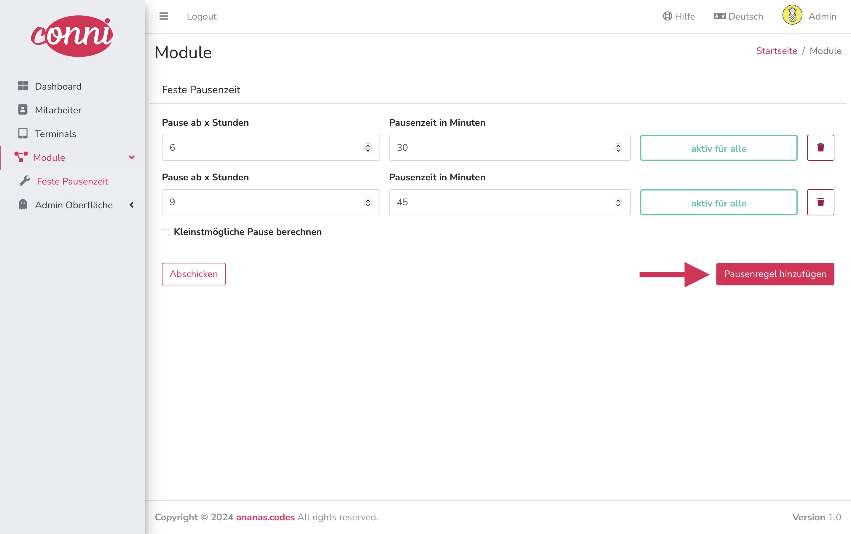Expand the Admin Oberfläche chevron
The height and width of the screenshot is (534, 851).
pyautogui.click(x=132, y=205)
